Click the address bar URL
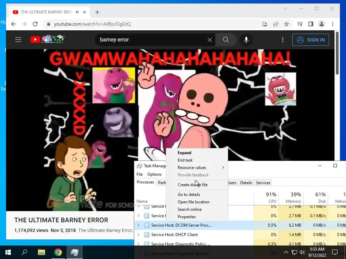This screenshot has height=259, width=346. 92,24
